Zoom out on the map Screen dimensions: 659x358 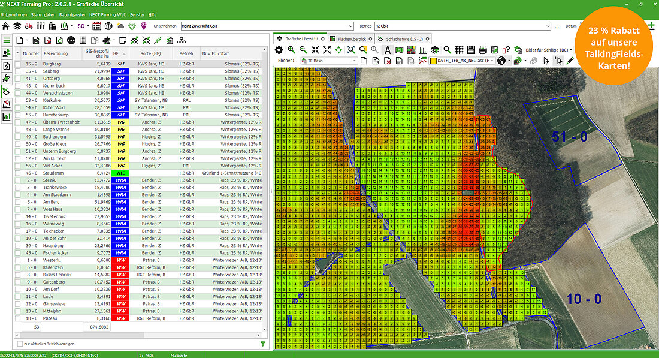pyautogui.click(x=303, y=50)
